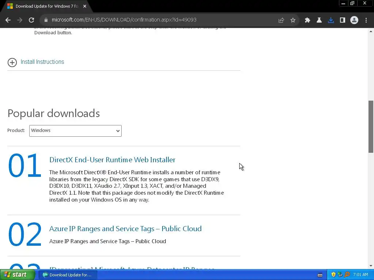Select the Download Update for Windows 7 tab

click(x=47, y=6)
